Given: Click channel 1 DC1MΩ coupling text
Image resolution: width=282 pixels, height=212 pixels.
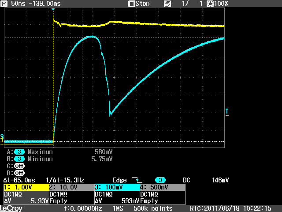Looking at the screenshot, I should [13, 194].
